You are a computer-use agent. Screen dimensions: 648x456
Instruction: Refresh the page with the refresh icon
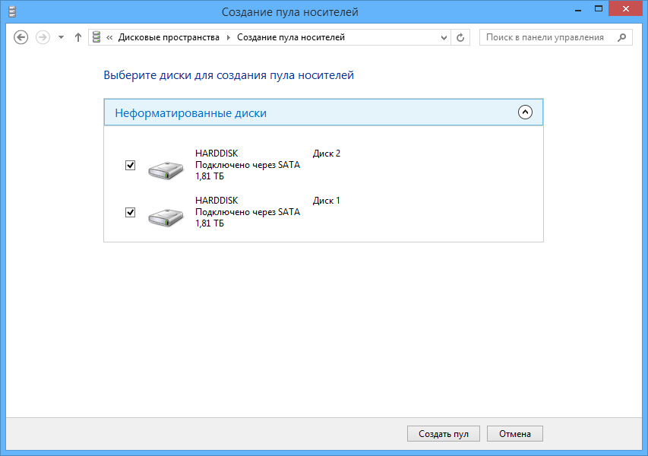click(x=460, y=36)
